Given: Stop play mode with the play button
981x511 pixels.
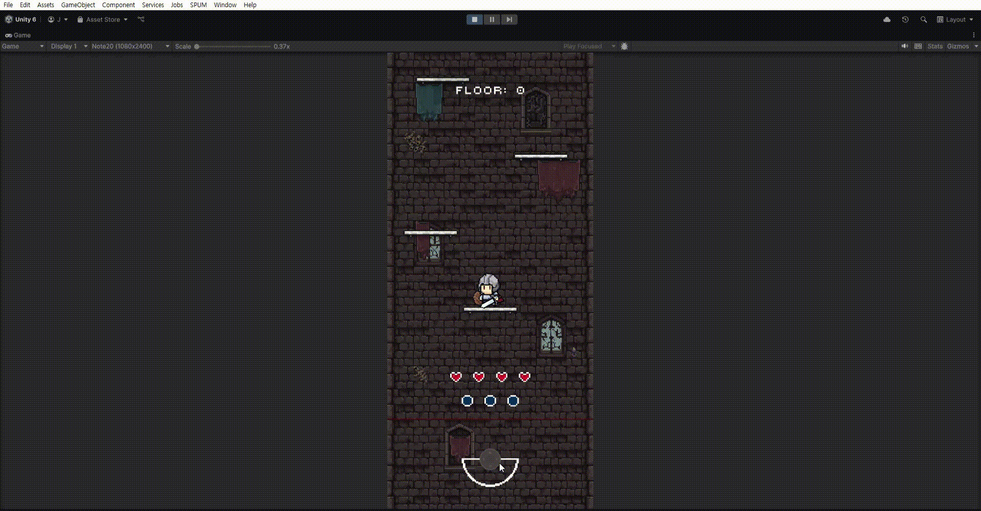Looking at the screenshot, I should pos(475,19).
